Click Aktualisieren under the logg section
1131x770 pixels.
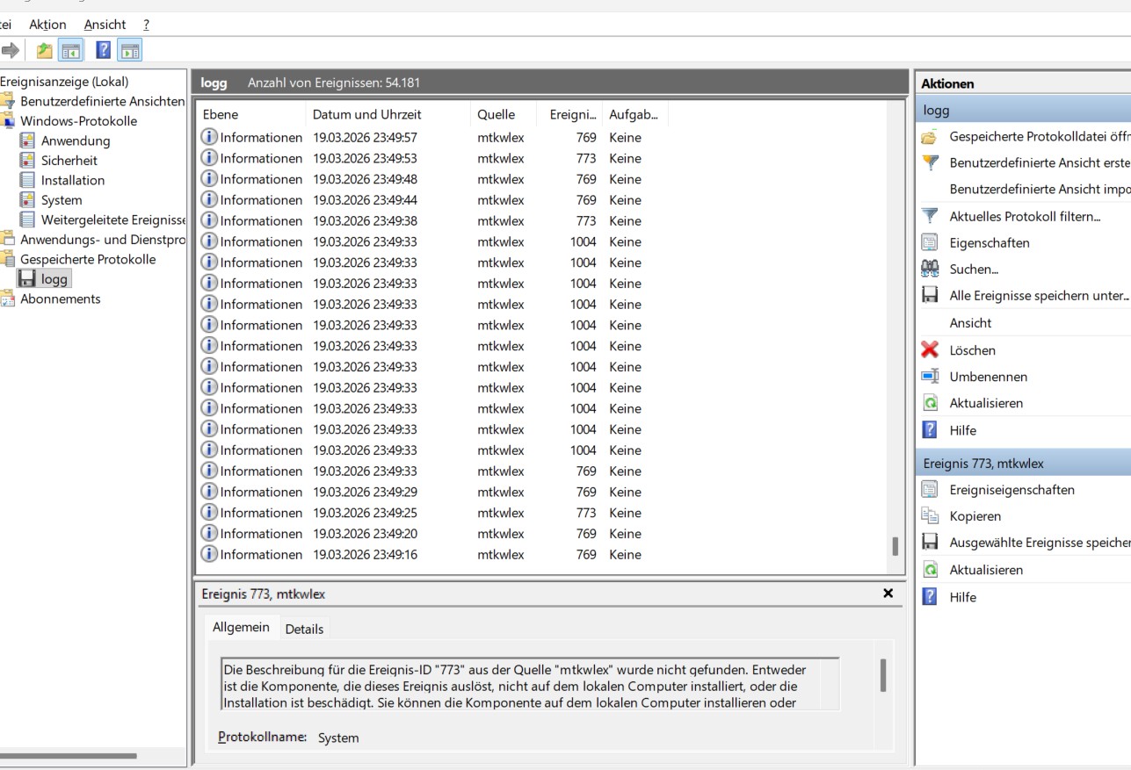[986, 404]
